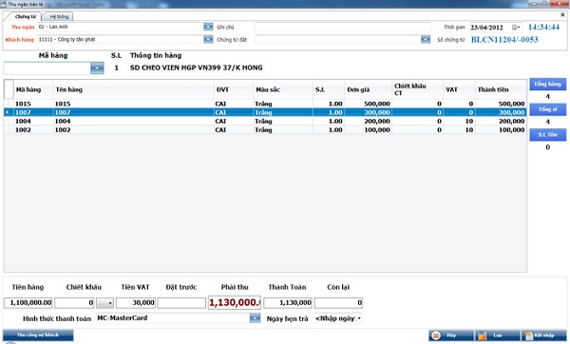Expand the Hình thức thanh toán payment dropdown
This screenshot has height=344, width=570.
pyautogui.click(x=256, y=318)
